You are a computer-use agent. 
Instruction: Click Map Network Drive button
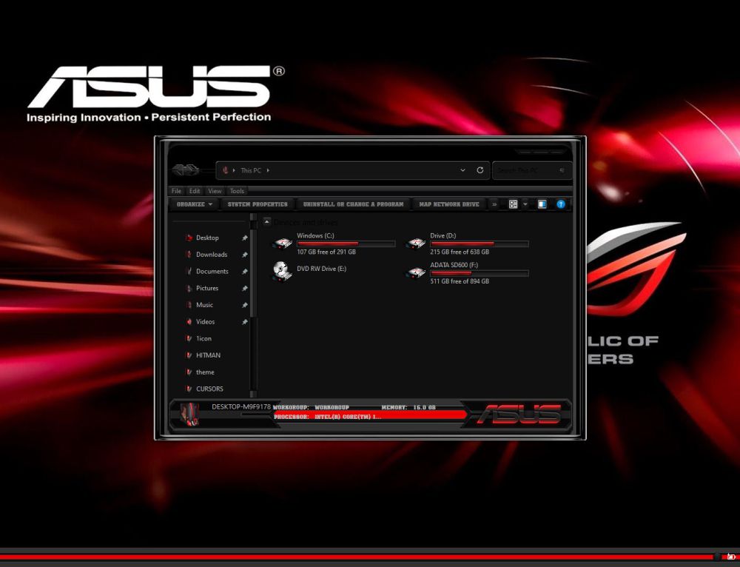449,204
